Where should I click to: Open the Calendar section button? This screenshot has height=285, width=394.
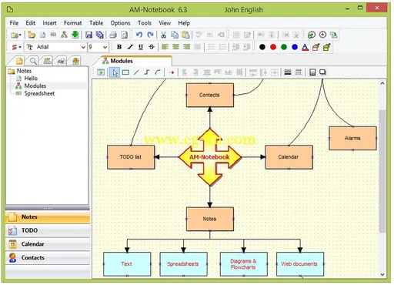[48, 244]
